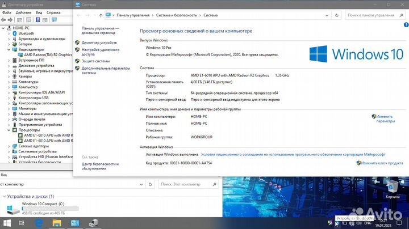The width and height of the screenshot is (409, 229).
Task: Switch to Device Manager taskbar icon
Action: click(x=93, y=223)
